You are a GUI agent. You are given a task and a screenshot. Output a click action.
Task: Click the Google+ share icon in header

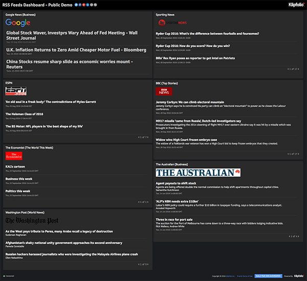click(x=83, y=4)
